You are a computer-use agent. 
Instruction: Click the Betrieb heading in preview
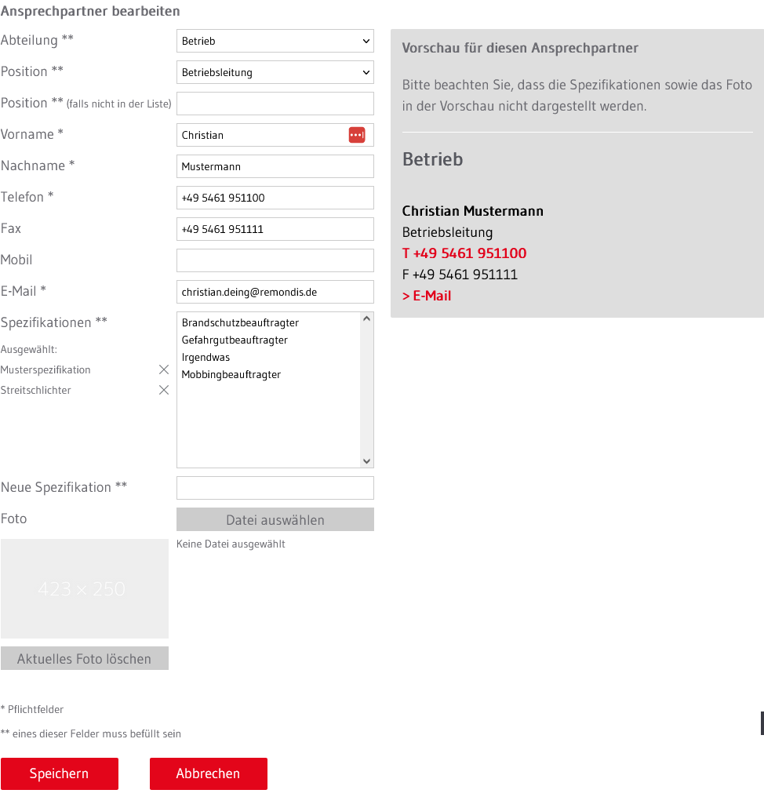432,159
